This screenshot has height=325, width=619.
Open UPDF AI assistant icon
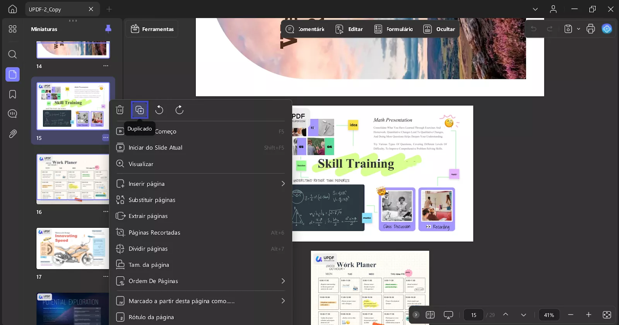coord(607,29)
